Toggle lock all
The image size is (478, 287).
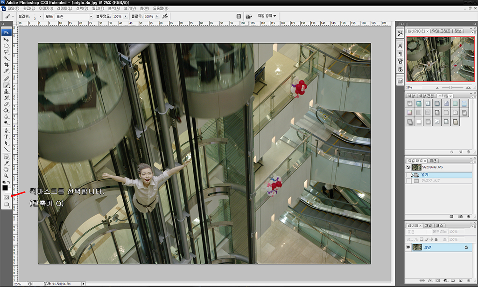coord(436,239)
